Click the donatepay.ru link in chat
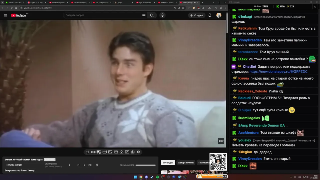This screenshot has width=320, height=180. (x=278, y=72)
